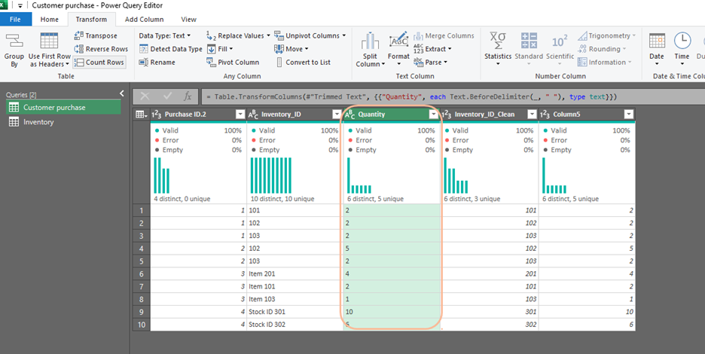Click Inventory_ID_Clean cell value 201
The image size is (705, 354).
pos(489,274)
